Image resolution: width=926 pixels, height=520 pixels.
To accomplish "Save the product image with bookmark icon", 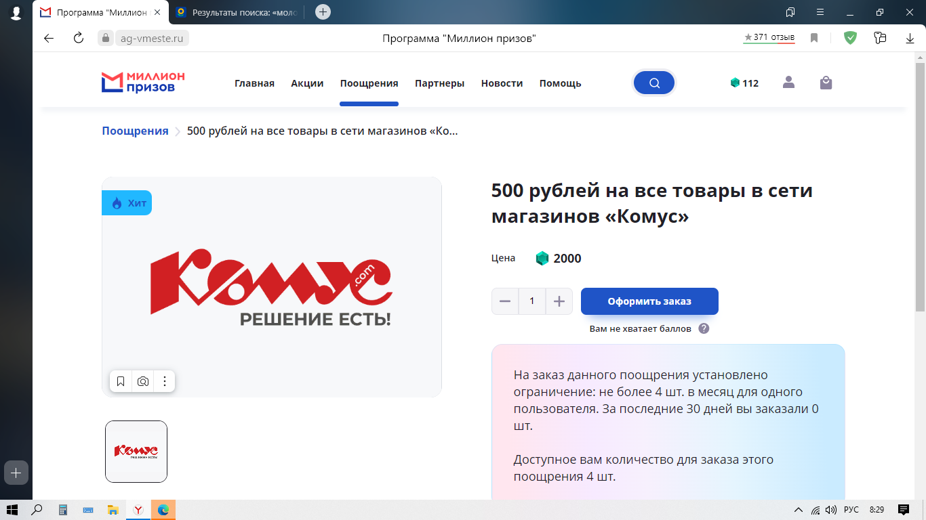I will pos(121,381).
